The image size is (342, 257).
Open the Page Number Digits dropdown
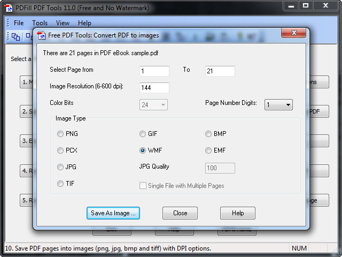tap(278, 105)
